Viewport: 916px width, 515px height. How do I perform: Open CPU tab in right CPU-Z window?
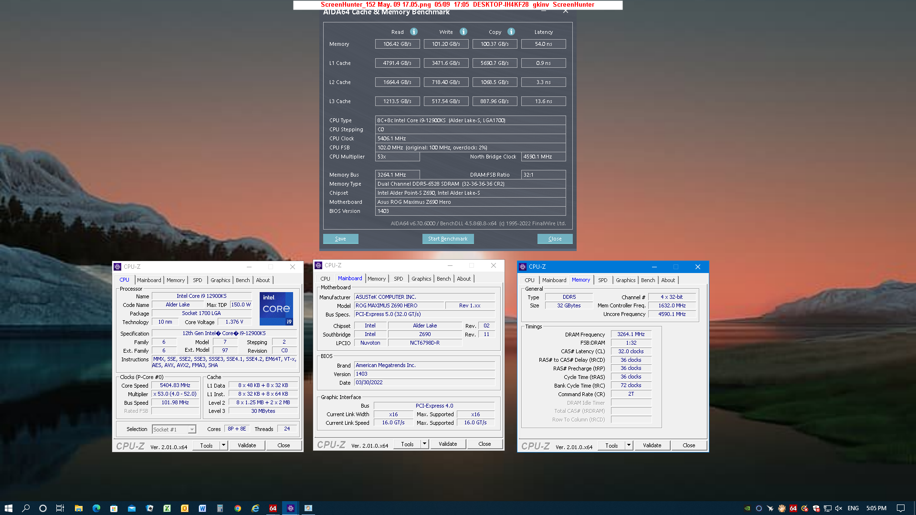click(529, 280)
